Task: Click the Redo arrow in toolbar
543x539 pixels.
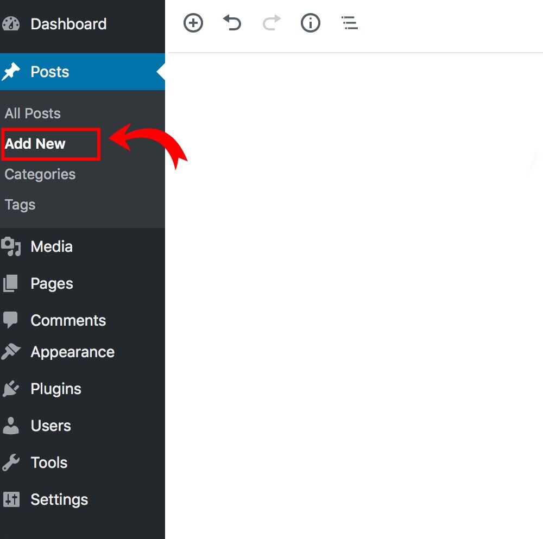Action: tap(271, 23)
